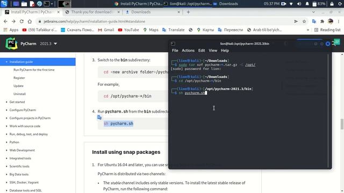
Task: Open Chrome three-dot menu
Action: pos(339,21)
